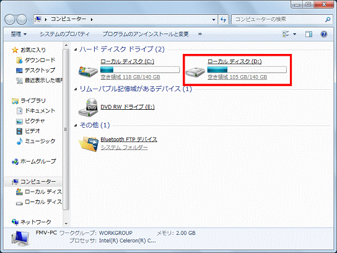Select お気に入り in navigation pane
The image size is (337, 253).
click(33, 50)
